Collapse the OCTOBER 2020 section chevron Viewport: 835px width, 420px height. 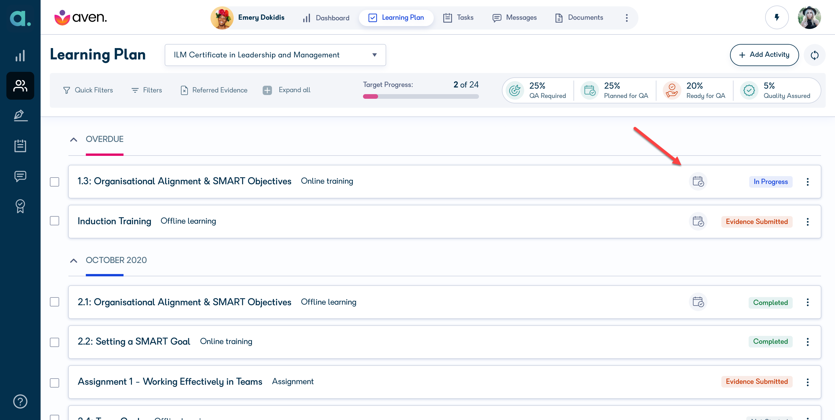click(x=74, y=261)
